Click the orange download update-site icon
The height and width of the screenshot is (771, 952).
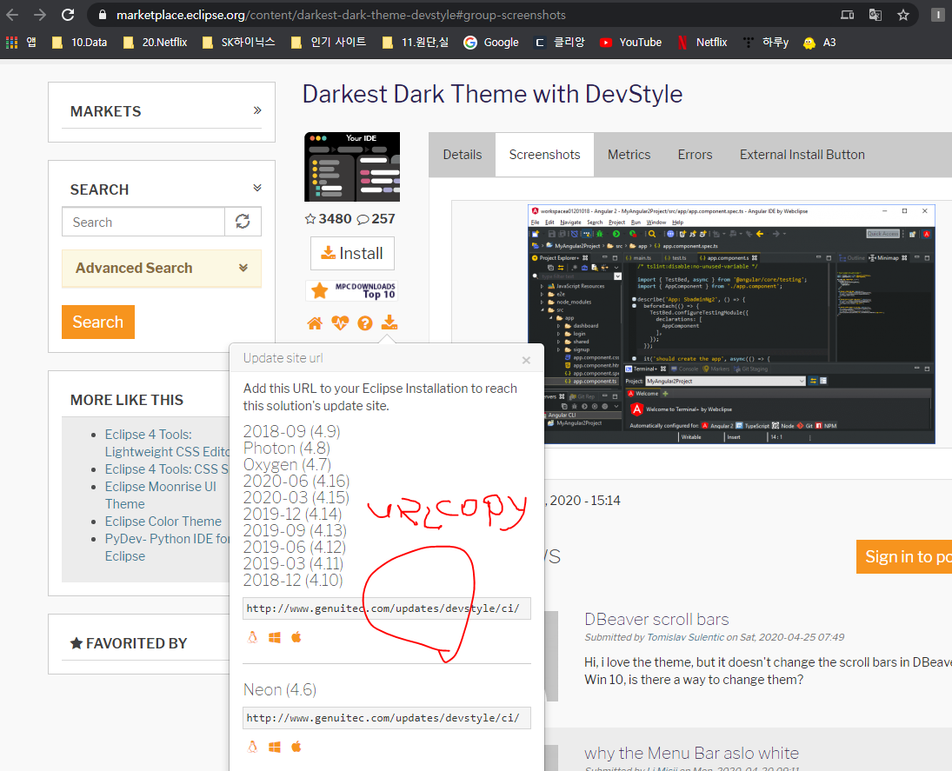click(389, 322)
